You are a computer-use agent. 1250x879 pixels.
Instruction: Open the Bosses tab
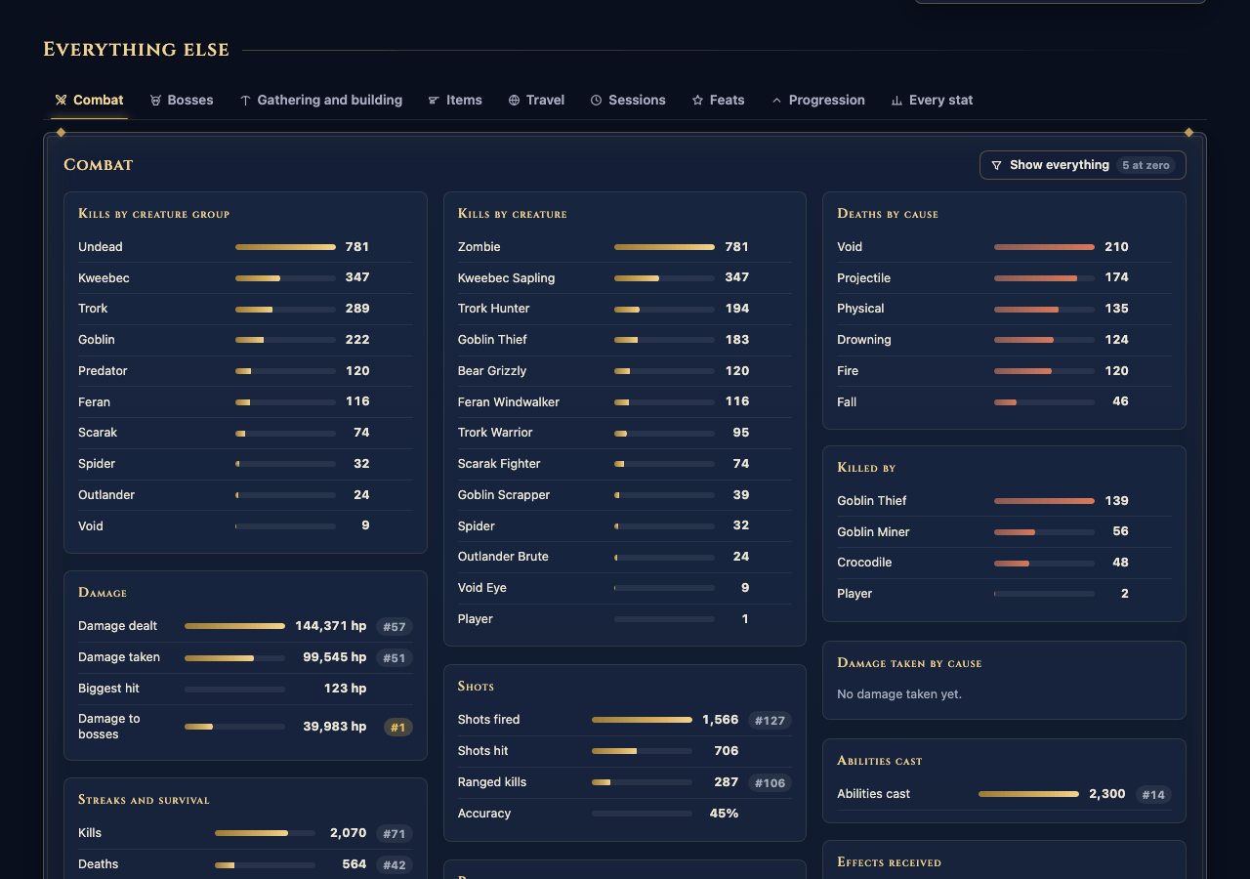point(182,100)
